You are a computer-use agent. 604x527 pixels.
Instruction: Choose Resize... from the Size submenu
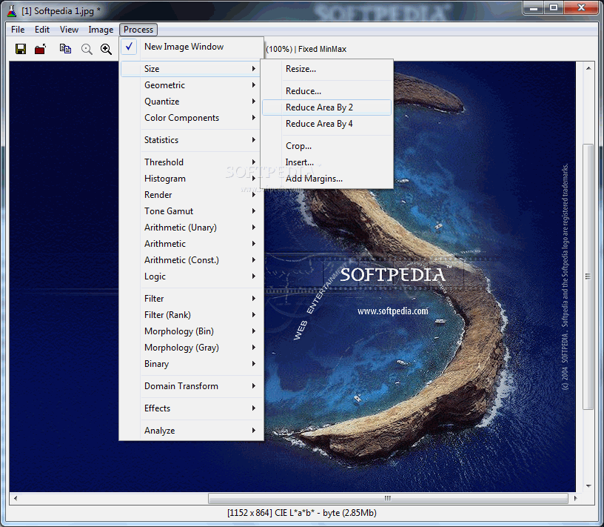[326, 69]
